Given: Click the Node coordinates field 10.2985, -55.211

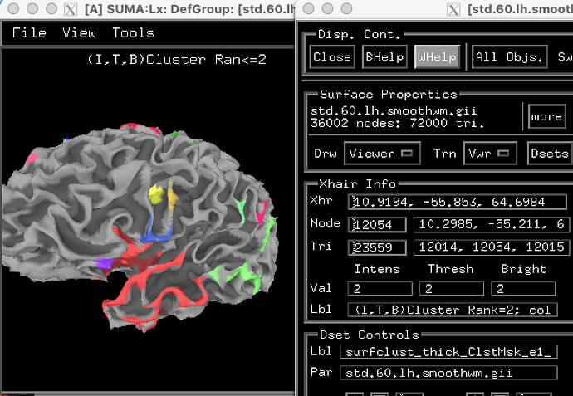Looking at the screenshot, I should (x=492, y=225).
